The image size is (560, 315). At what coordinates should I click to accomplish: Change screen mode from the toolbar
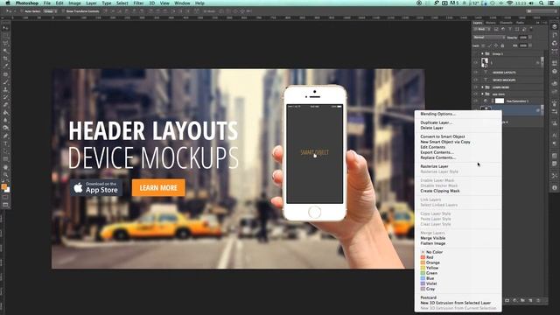tap(5, 205)
